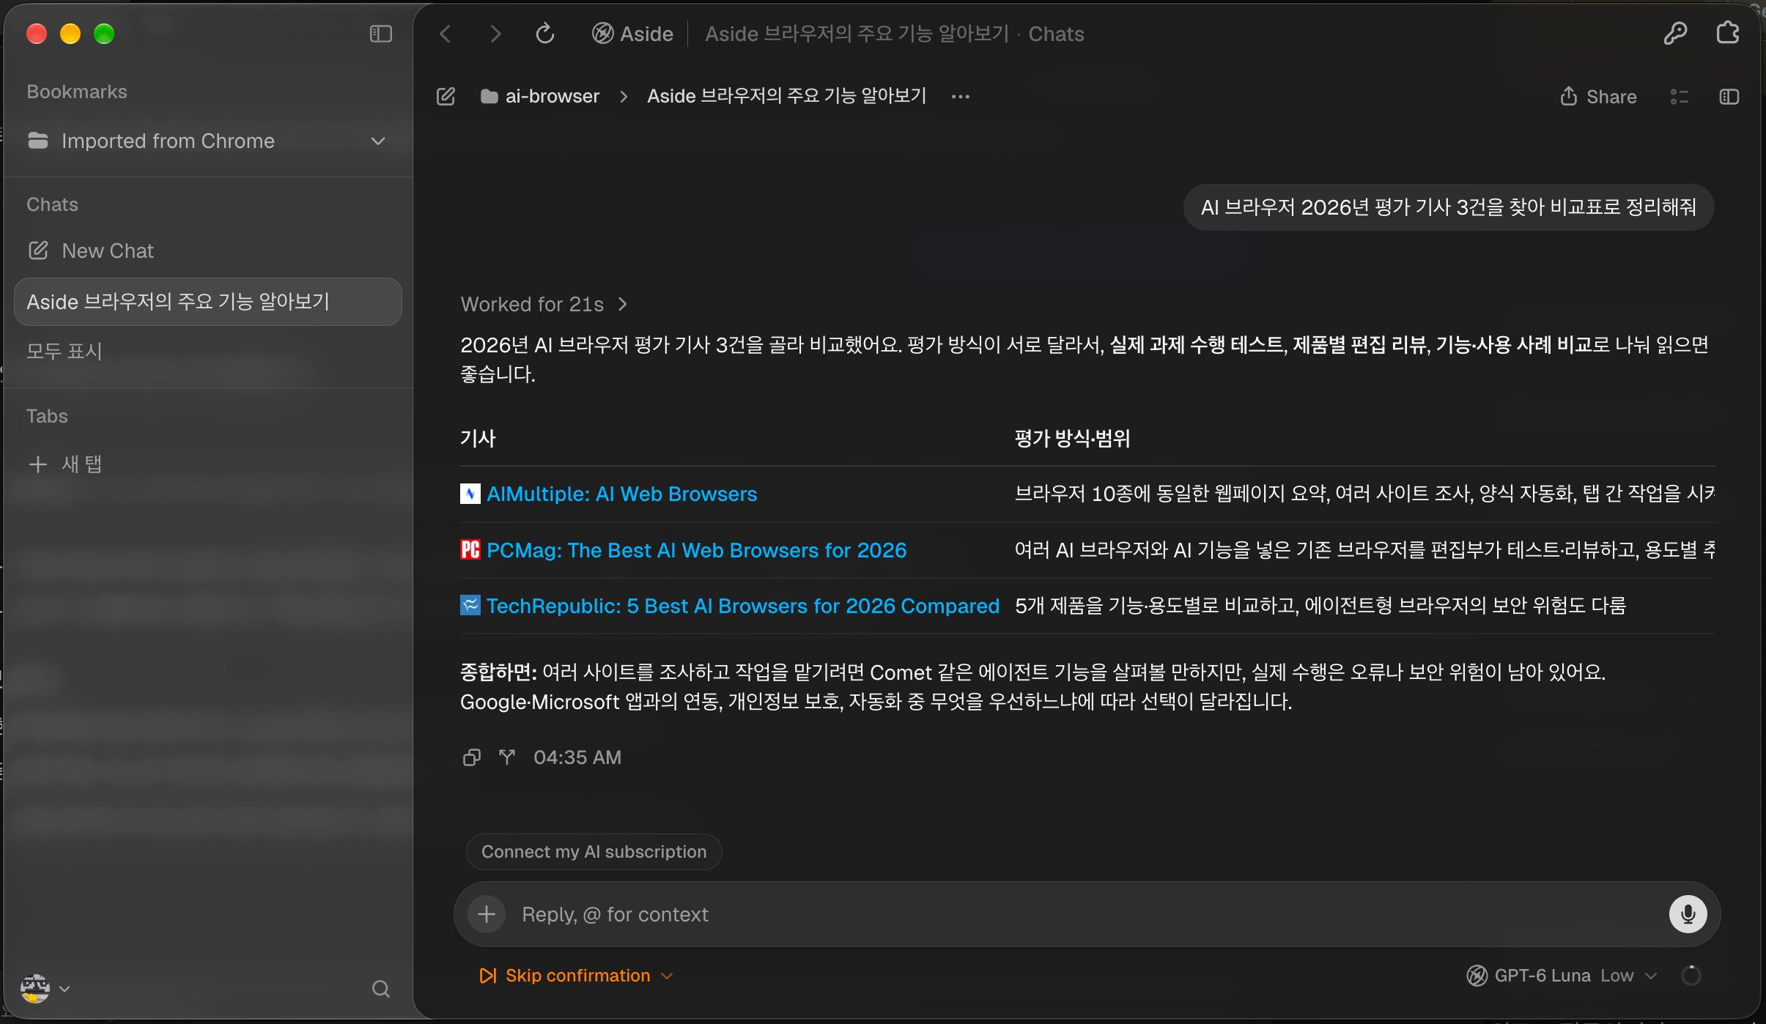Select the Aside 브라우저의 주요 기능 알아보기 chat
1766x1024 pixels.
[x=208, y=302]
